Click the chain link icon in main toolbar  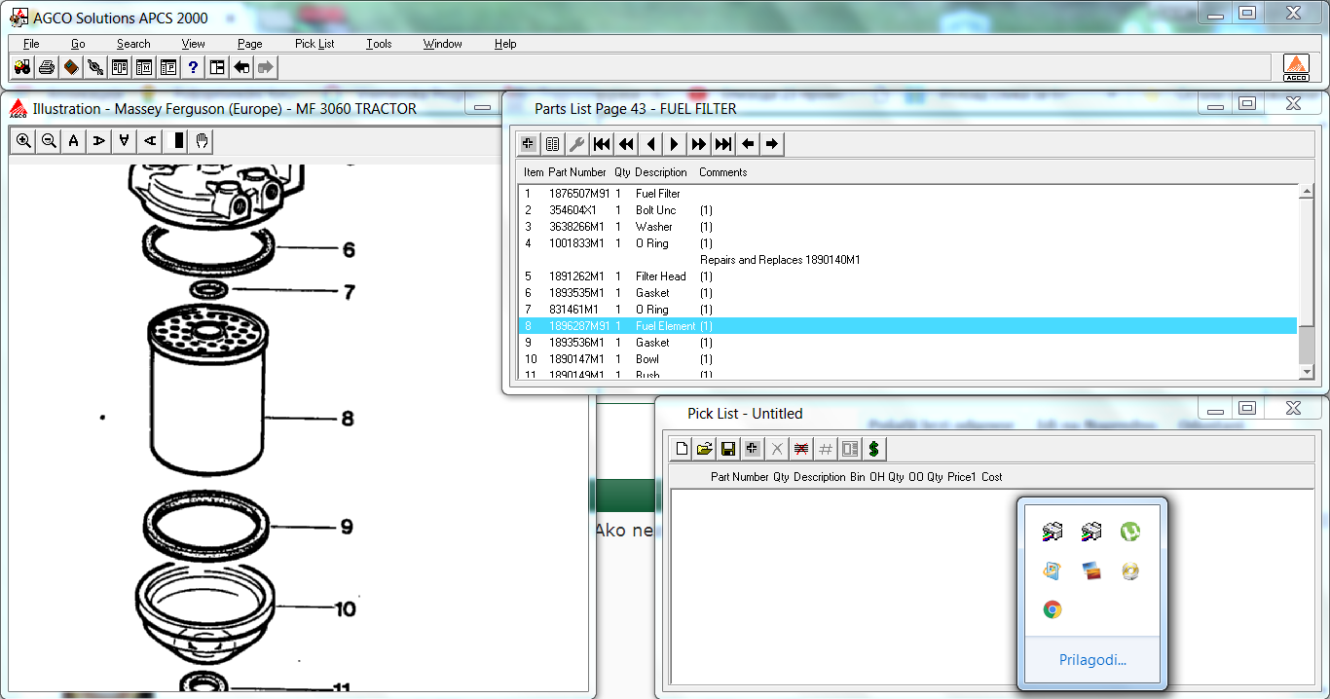pyautogui.click(x=95, y=67)
